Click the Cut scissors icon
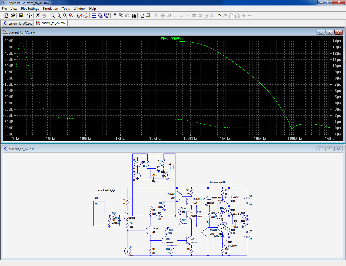This screenshot has width=346, height=266. pos(115,16)
